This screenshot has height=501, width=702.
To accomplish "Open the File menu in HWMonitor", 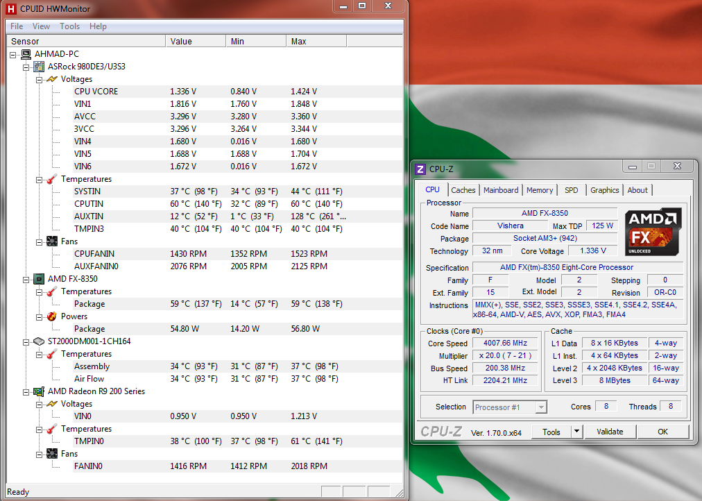I will [17, 26].
